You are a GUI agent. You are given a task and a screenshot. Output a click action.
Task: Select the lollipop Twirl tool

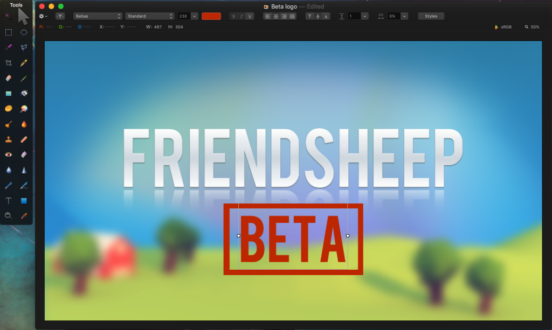[24, 109]
